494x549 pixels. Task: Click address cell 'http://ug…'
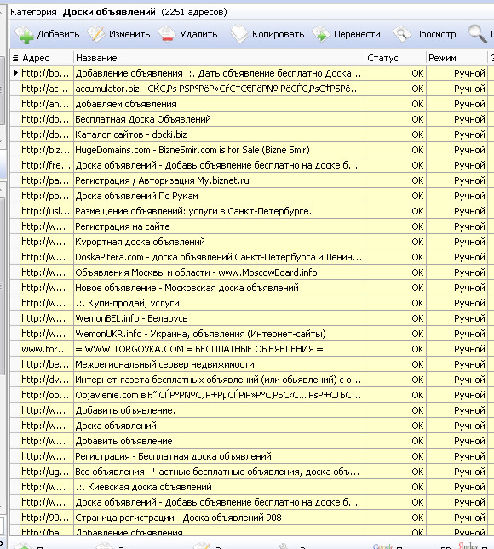(x=47, y=472)
